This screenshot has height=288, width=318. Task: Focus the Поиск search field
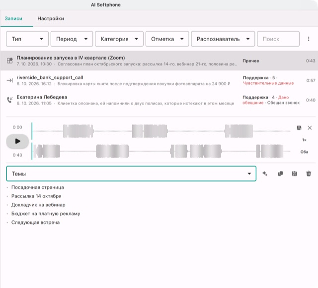click(x=278, y=39)
